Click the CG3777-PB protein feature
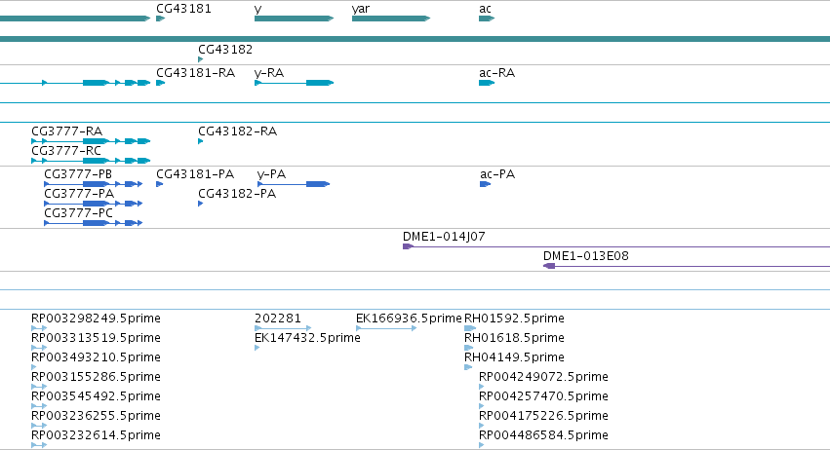The width and height of the screenshot is (830, 450). click(94, 184)
